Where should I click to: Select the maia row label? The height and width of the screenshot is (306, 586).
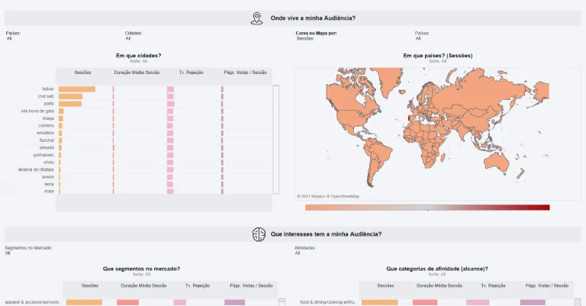(49, 192)
